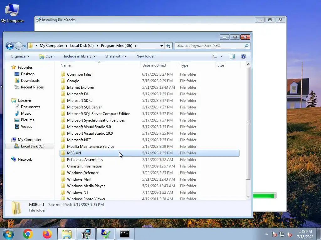
Task: Toggle the preview pane button
Action: (x=232, y=56)
